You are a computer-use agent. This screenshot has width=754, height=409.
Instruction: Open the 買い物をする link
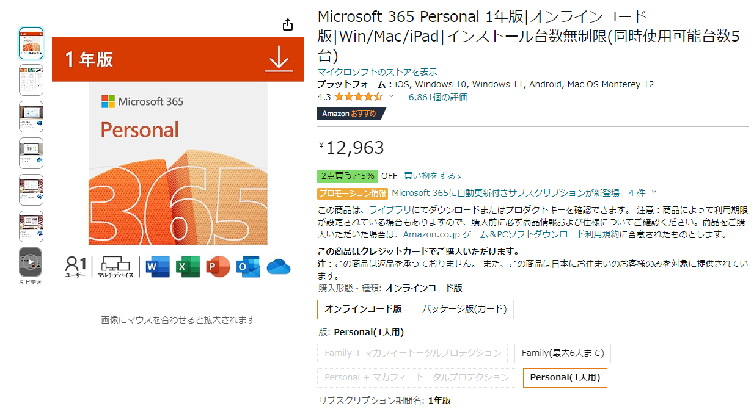tap(432, 176)
